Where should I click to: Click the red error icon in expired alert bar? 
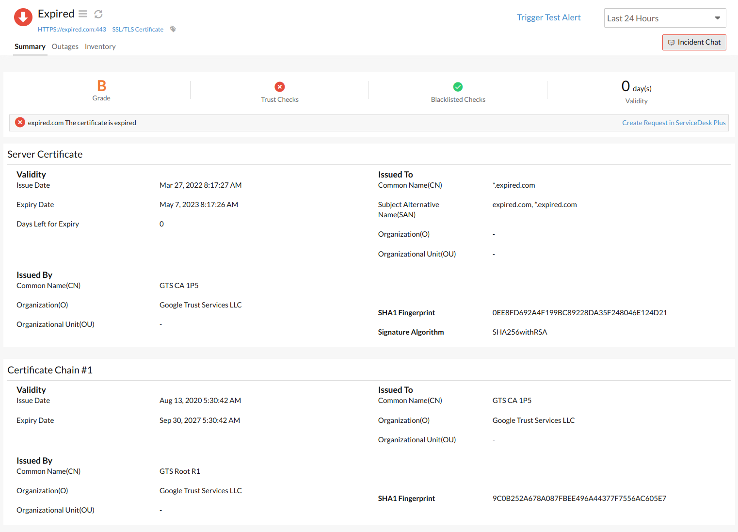[20, 123]
